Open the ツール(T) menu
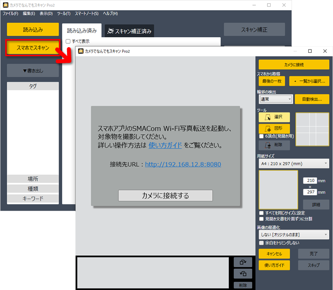 [x=64, y=14]
